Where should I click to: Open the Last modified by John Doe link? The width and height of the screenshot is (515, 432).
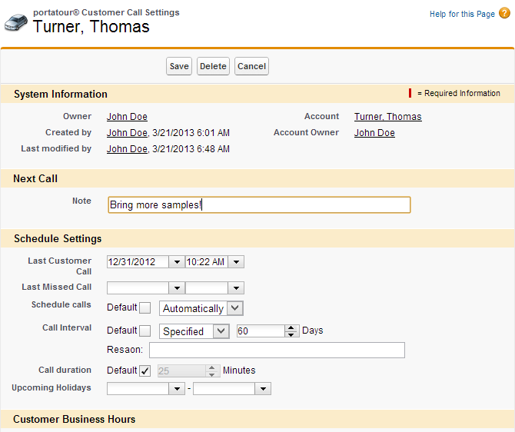[x=127, y=149]
